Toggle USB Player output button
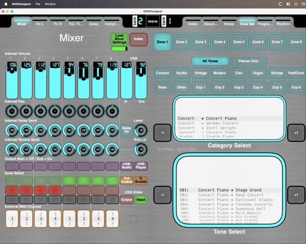This screenshot has height=244, width=306. (x=141, y=166)
